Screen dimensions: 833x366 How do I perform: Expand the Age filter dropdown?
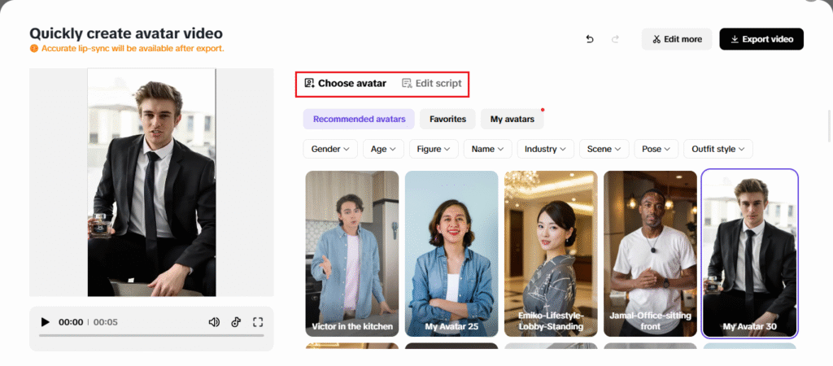pos(384,150)
